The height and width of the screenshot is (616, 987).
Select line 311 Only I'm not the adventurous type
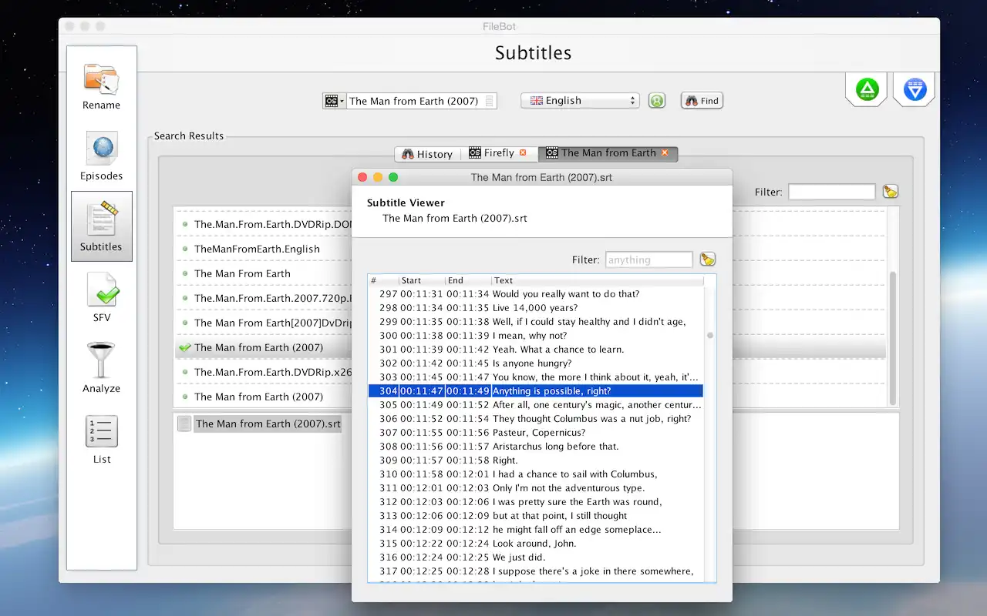pyautogui.click(x=536, y=488)
